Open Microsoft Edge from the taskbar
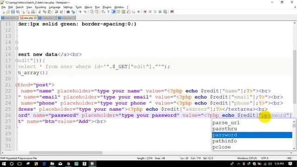This screenshot has width=297, height=167. [44, 164]
